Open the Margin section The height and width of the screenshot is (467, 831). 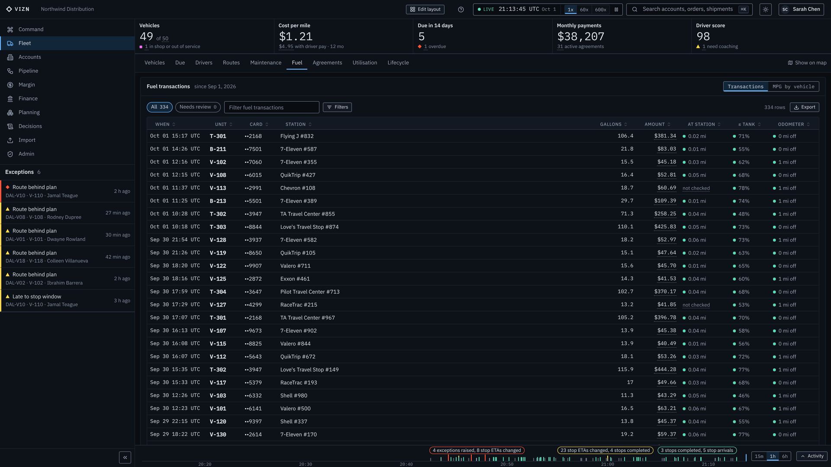[67, 85]
